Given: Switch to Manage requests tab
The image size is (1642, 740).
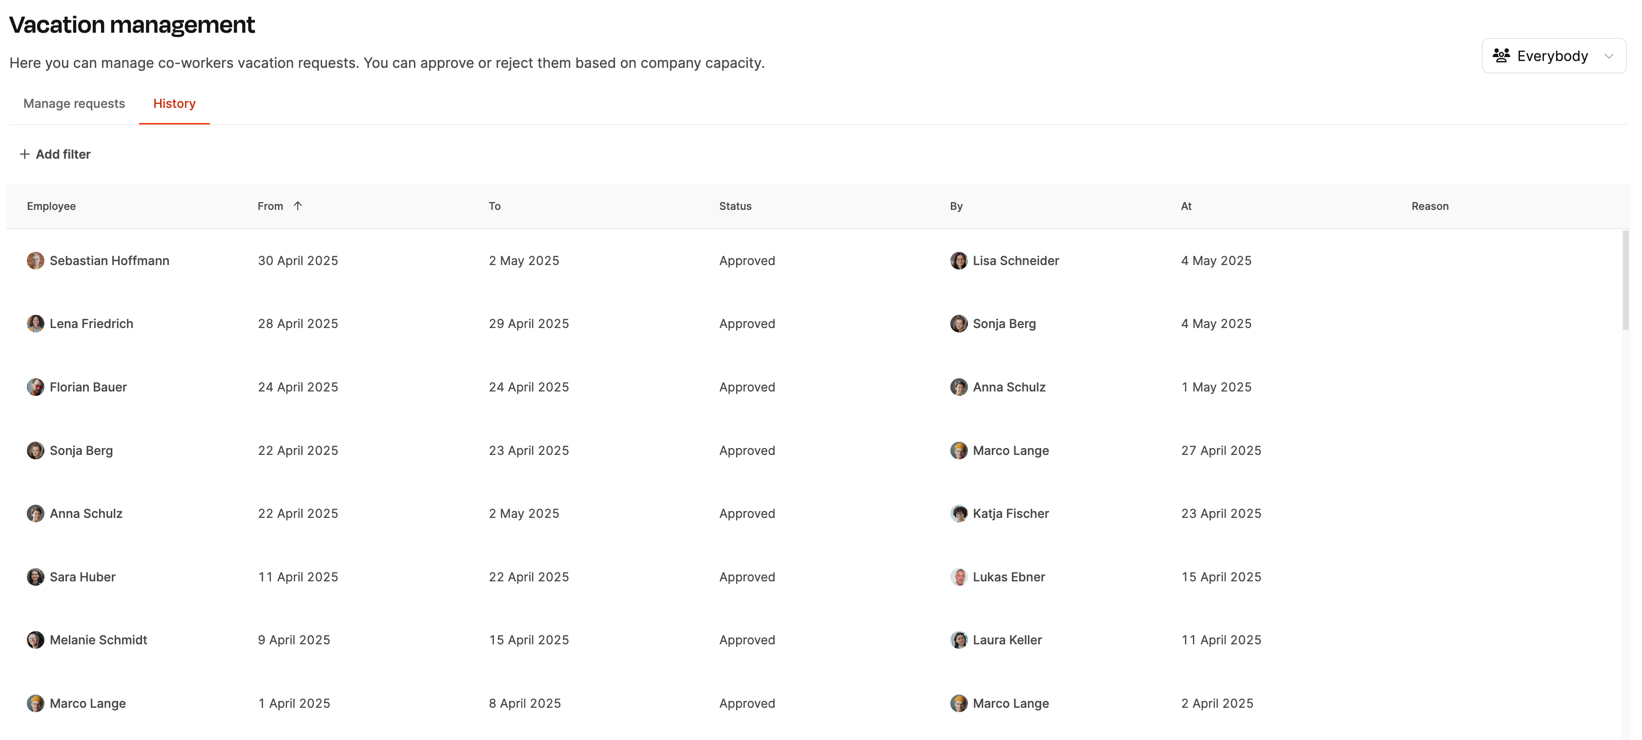Looking at the screenshot, I should 74,103.
